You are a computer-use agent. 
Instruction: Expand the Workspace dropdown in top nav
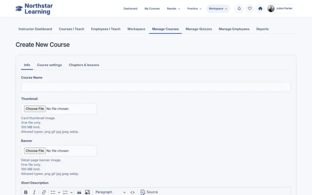coord(218,8)
